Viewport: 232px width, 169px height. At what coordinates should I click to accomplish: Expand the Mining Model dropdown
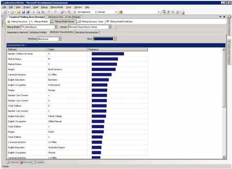55,27
